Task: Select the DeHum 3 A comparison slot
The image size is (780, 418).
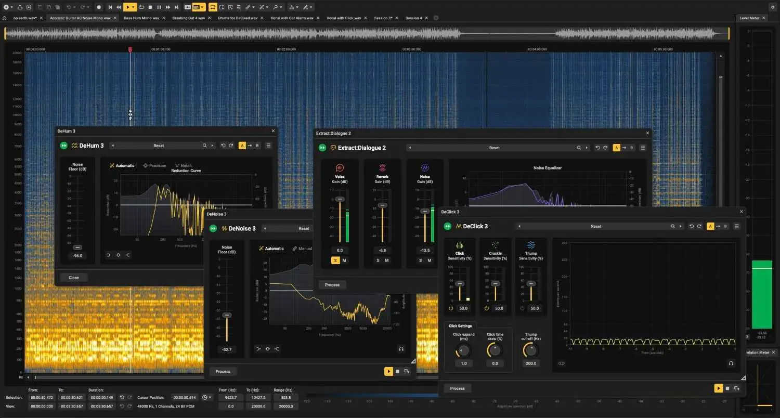Action: pos(242,146)
